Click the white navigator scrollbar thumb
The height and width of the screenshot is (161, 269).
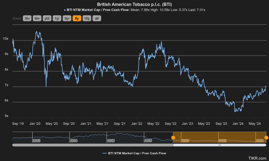(x=220, y=145)
